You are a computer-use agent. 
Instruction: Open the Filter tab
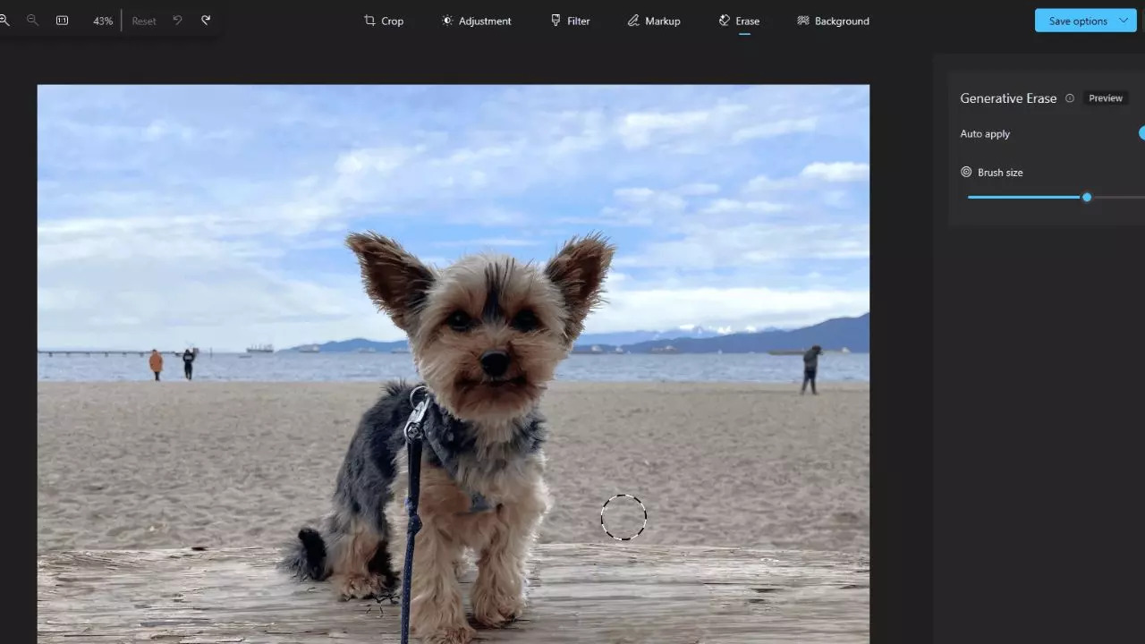click(570, 21)
